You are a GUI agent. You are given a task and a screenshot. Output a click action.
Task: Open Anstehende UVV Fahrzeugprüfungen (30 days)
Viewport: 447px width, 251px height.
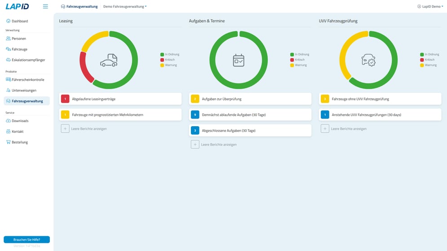[380, 114]
